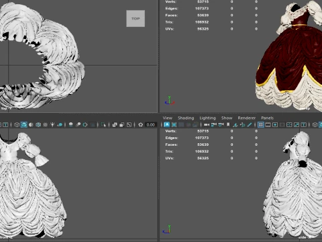Open the Show menu
Image resolution: width=322 pixels, height=242 pixels.
coord(227,118)
